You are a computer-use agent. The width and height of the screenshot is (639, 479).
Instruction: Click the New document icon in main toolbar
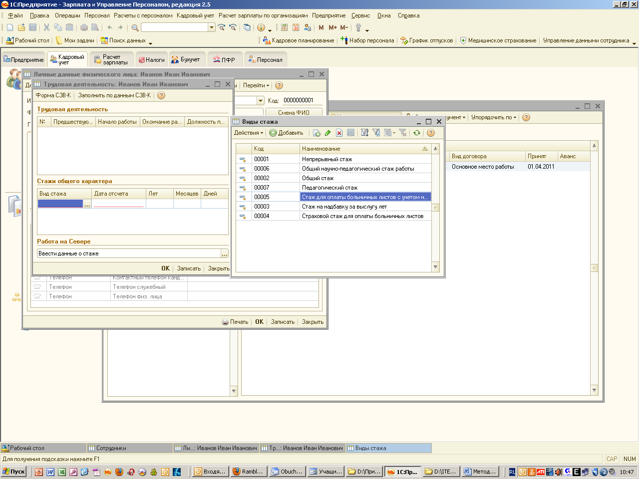10,27
